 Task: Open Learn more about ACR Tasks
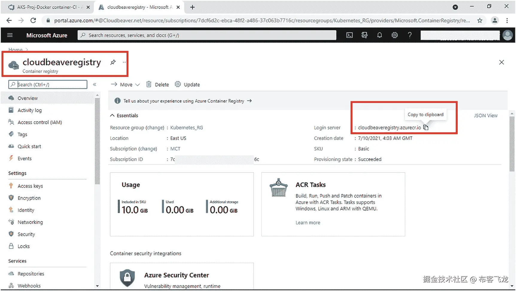tap(308, 223)
